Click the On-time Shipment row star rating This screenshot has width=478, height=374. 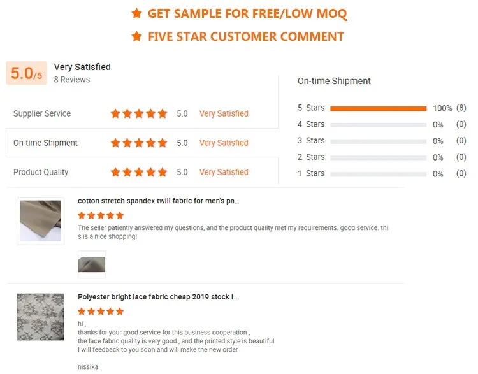(x=139, y=143)
